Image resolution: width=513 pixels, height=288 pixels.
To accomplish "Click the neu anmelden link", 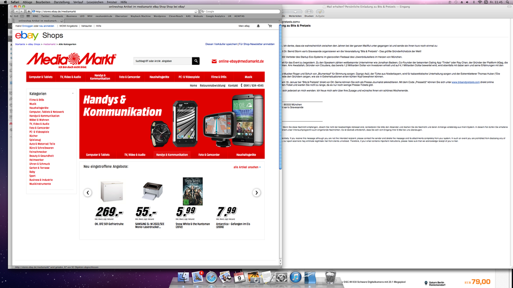I will pos(46,26).
